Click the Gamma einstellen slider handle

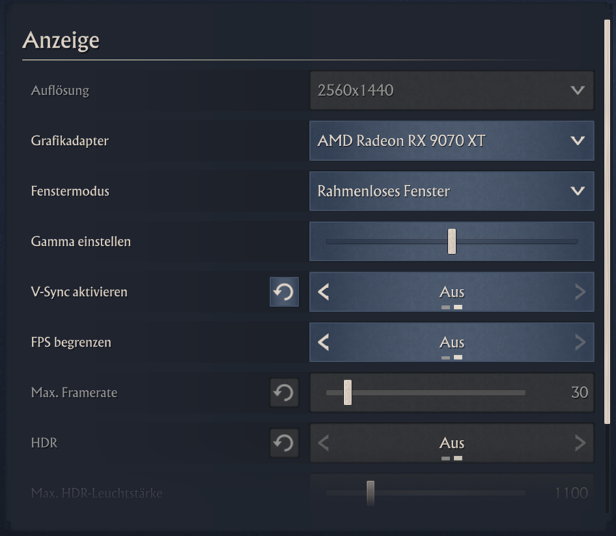[x=452, y=241]
